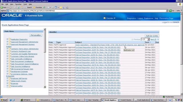Click the Subject column header

click(x=78, y=42)
